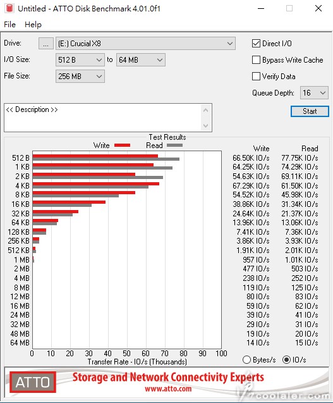Click the 4 KB chart row label

(22, 185)
